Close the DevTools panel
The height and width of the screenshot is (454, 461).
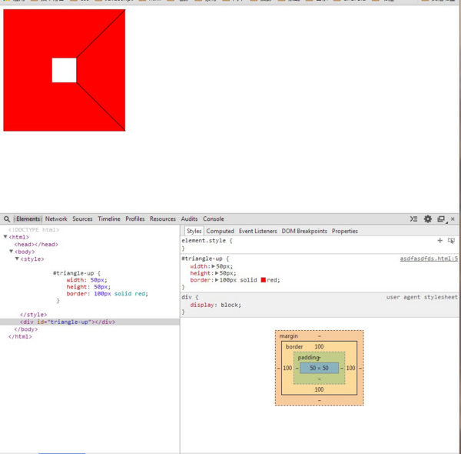[453, 219]
